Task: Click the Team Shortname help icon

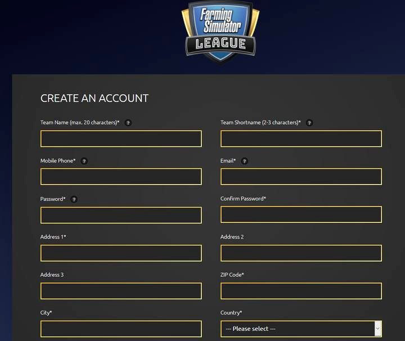Action: (x=309, y=123)
